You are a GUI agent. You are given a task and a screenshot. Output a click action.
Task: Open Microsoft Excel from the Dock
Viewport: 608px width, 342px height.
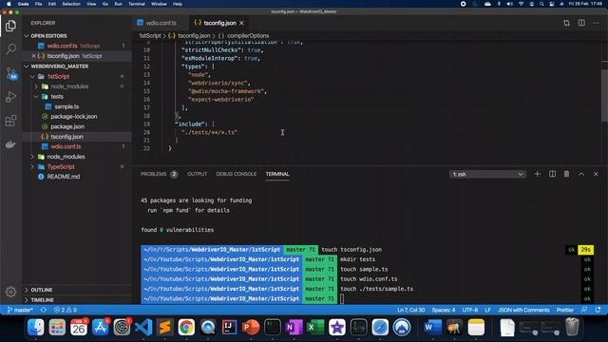click(315, 327)
